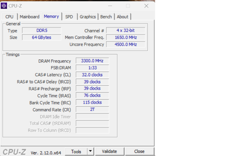The width and height of the screenshot is (243, 156).
Task: Expand the Tools dropdown arrow
Action: click(x=91, y=151)
